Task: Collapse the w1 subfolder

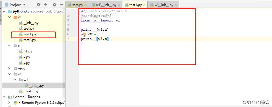Action: pyautogui.click(x=15, y=80)
